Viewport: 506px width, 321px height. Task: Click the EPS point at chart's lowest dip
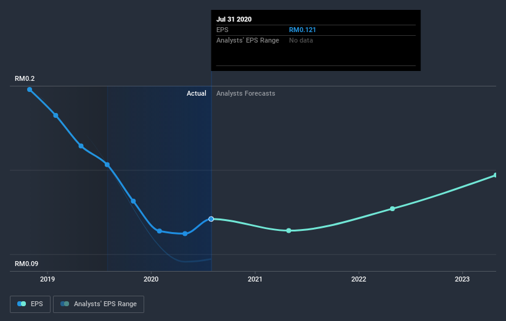tap(185, 234)
